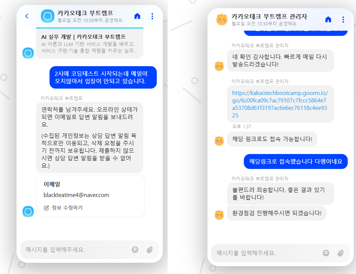Click the 해당링크로 접속했습니다 message bubble
Image resolution: width=356 pixels, height=274 pixels.
[x=296, y=161]
